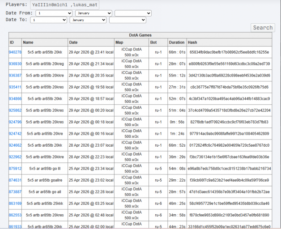Screen dimensions: 281x229
Task: Open game ID 936930 link
Action: 15,64
